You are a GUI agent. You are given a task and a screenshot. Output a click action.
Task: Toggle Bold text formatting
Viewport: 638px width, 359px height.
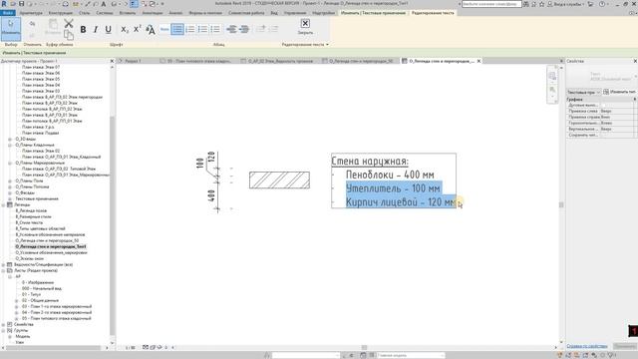83,29
